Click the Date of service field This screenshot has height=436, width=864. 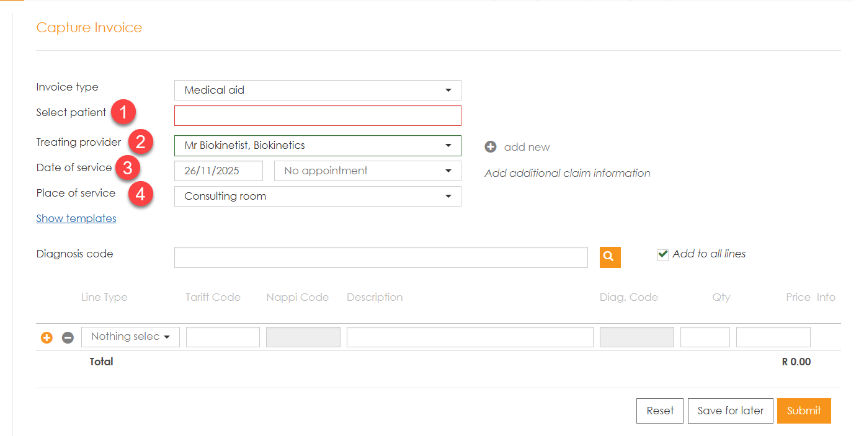pos(218,171)
